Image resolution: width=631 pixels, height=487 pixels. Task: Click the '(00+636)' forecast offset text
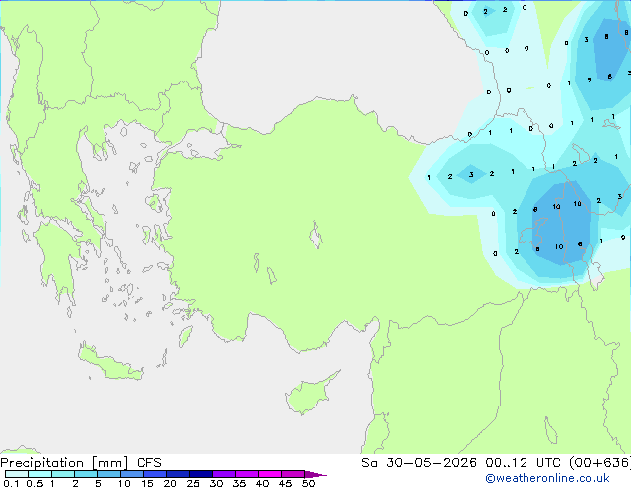click(600, 463)
